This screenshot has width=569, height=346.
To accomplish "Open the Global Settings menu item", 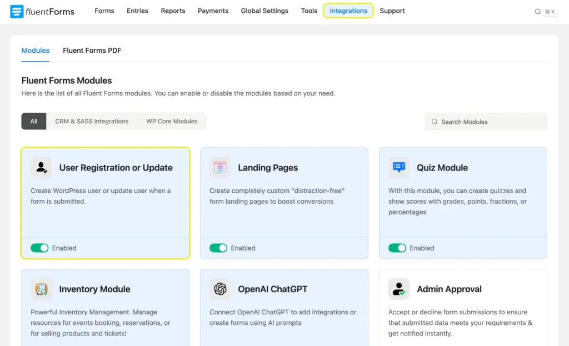I will click(264, 11).
